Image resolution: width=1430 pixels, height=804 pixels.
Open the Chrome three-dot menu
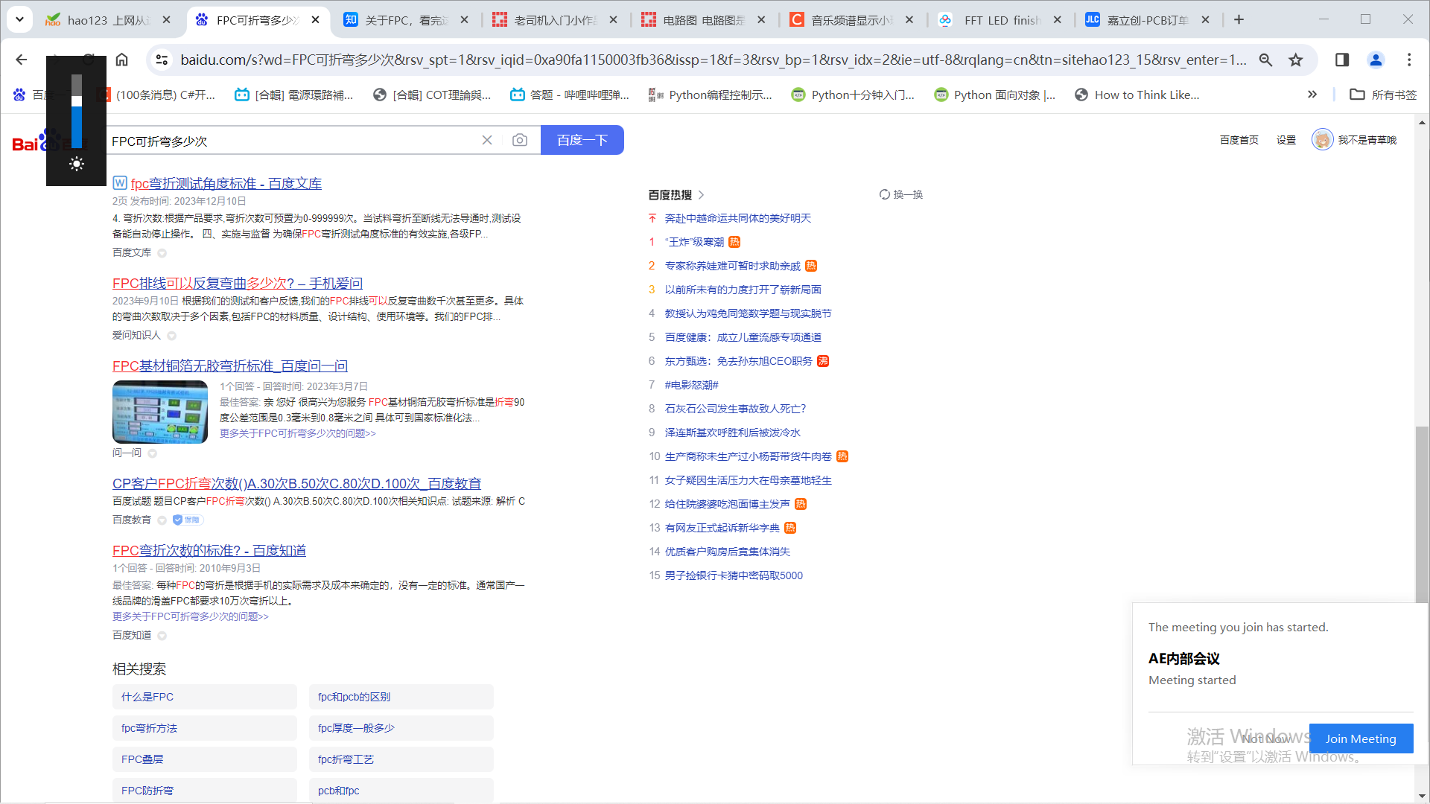pos(1409,60)
